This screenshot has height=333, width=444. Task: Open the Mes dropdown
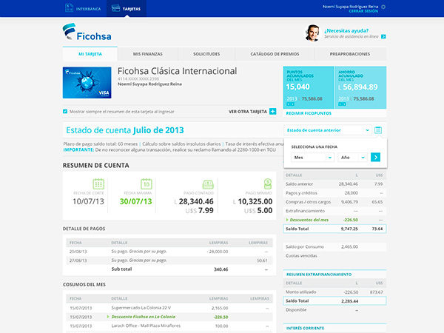tap(312, 158)
